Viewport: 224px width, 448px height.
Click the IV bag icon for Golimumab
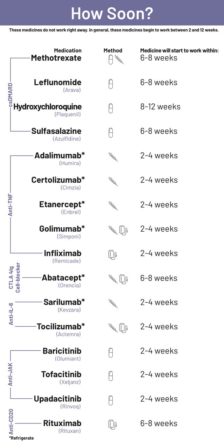(x=123, y=230)
